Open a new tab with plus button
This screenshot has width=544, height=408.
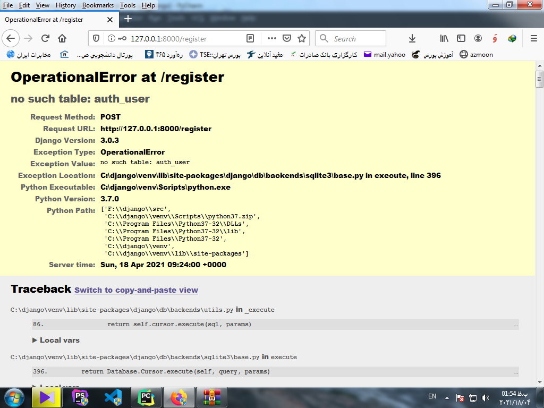(128, 19)
